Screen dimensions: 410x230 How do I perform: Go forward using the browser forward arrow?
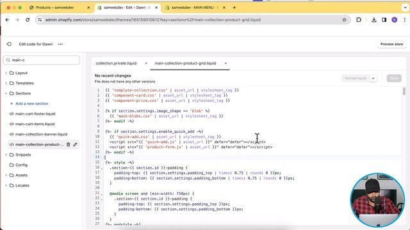pos(17,20)
